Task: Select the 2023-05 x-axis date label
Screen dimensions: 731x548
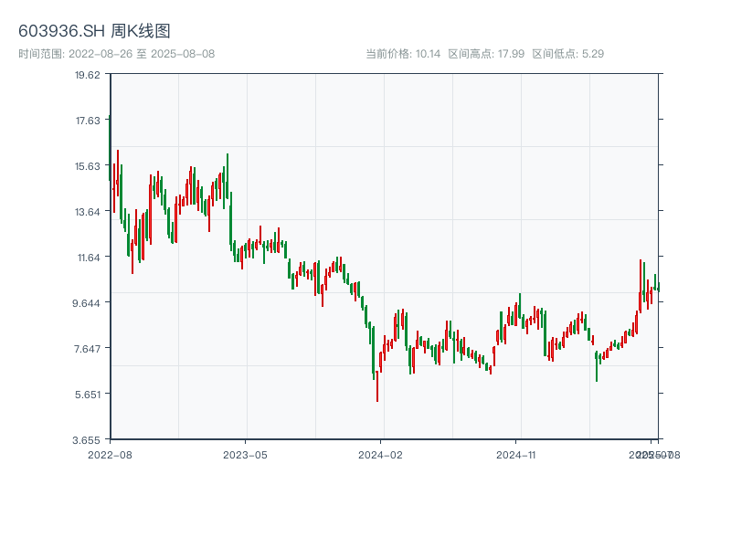Action: tap(245, 454)
